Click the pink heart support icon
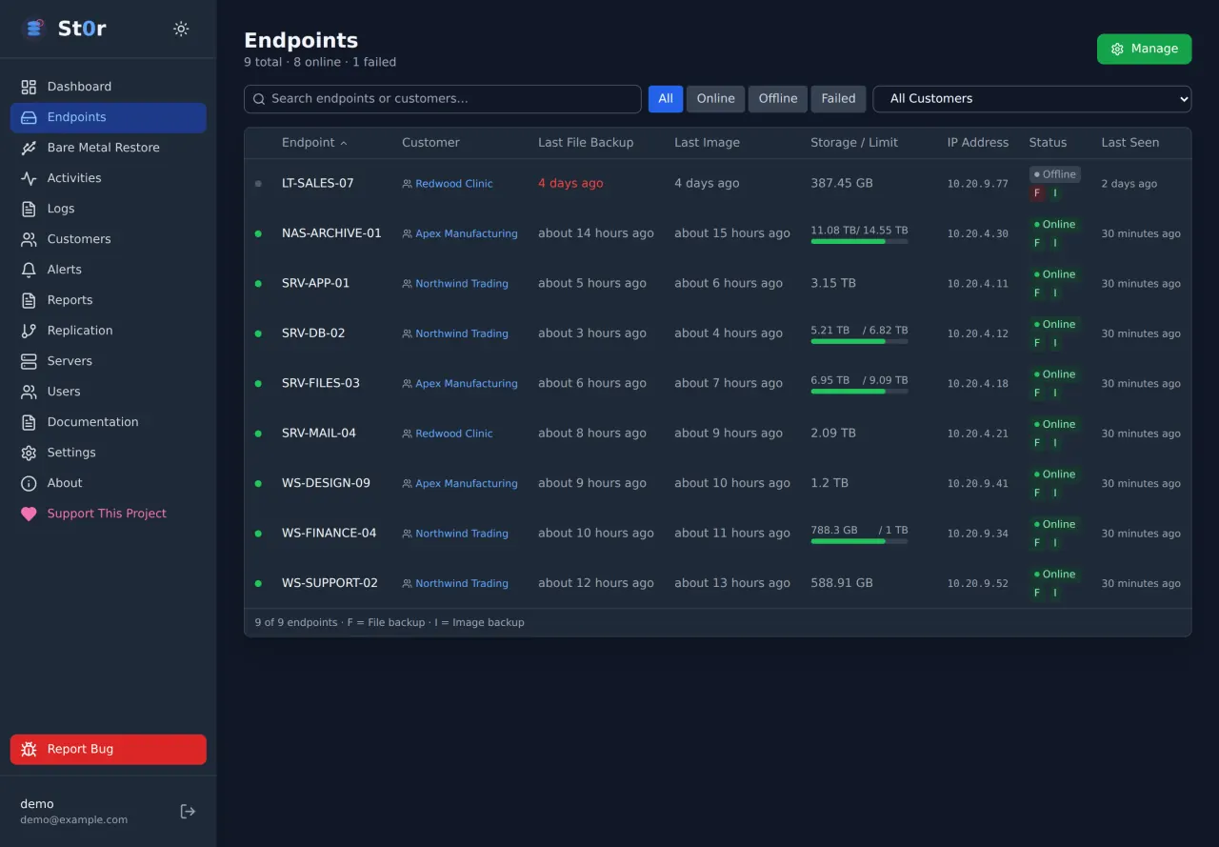1219x847 pixels. [29, 514]
